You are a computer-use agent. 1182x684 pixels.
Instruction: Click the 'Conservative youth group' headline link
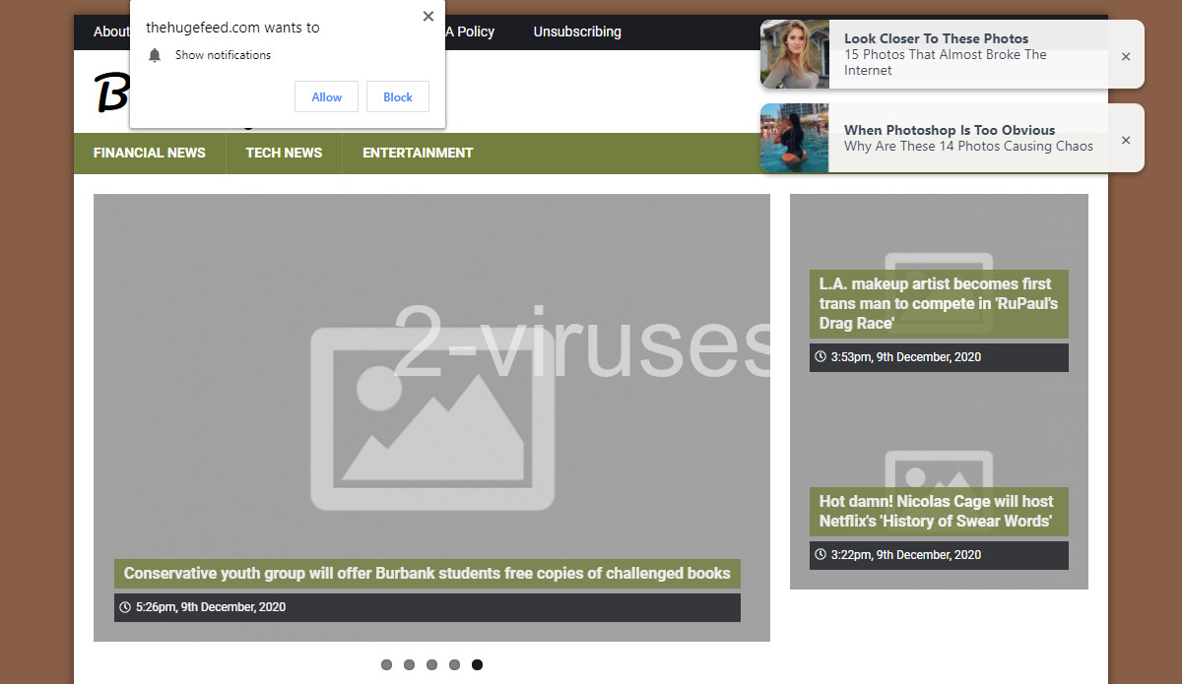click(427, 573)
